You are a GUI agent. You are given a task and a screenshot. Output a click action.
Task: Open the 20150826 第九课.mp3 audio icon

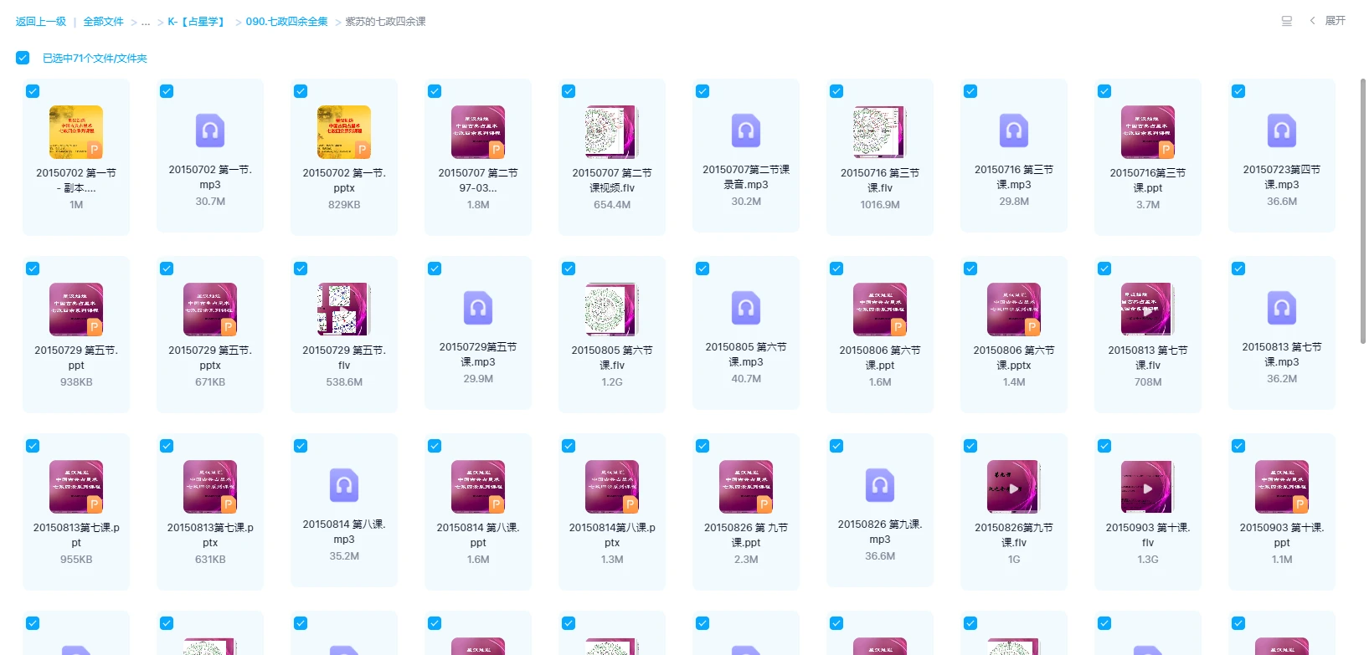[x=880, y=485]
